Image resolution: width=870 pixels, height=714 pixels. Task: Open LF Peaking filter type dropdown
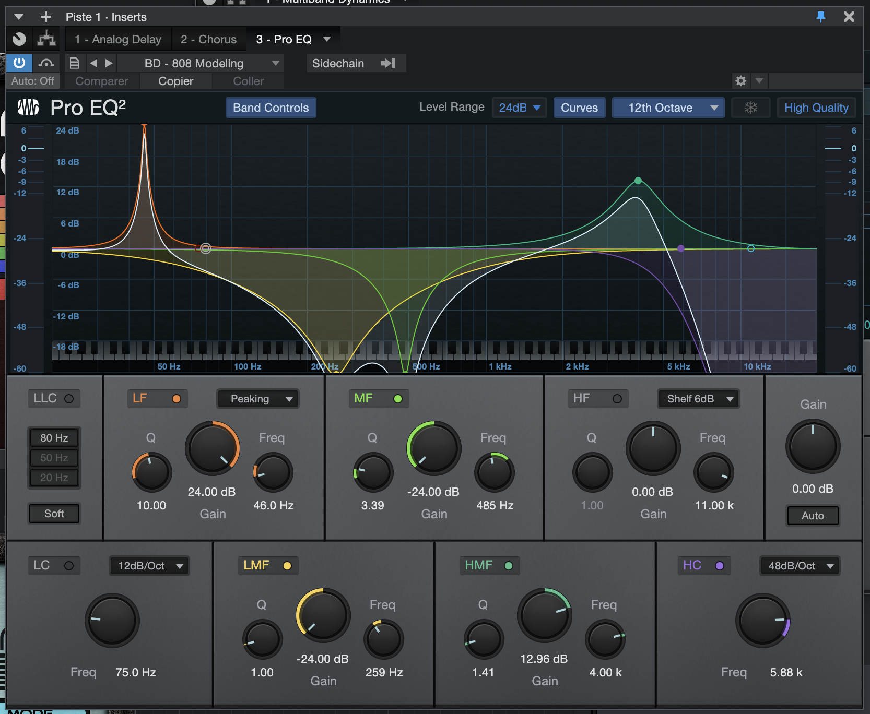click(258, 399)
